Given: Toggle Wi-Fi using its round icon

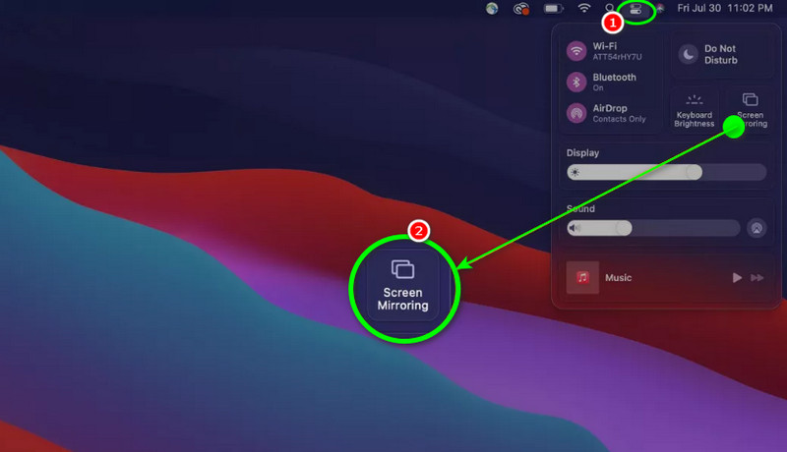Looking at the screenshot, I should coord(577,50).
